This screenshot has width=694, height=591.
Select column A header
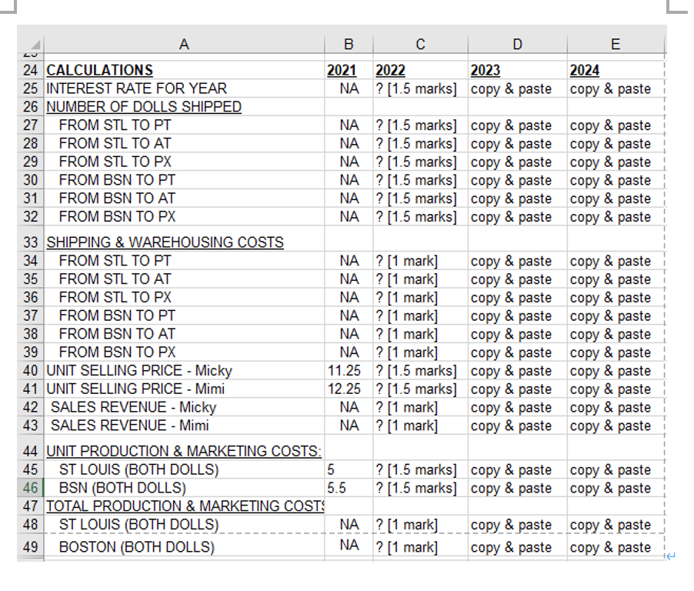tap(185, 44)
